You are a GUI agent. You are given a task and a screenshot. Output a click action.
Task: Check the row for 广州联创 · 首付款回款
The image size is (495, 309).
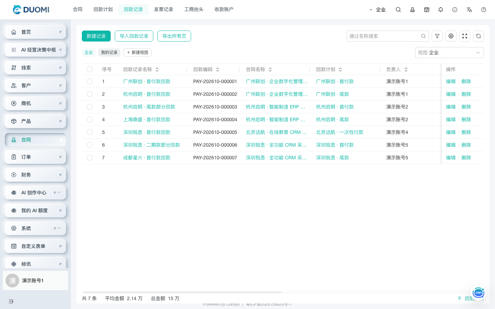click(x=90, y=81)
